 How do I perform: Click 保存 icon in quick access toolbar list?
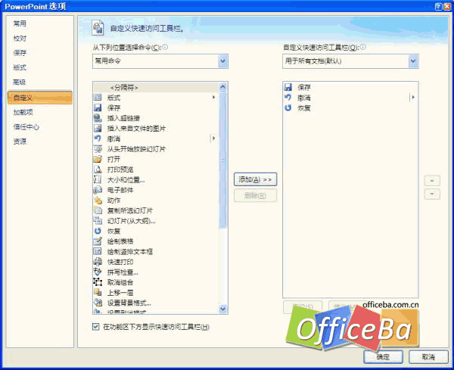pos(288,87)
